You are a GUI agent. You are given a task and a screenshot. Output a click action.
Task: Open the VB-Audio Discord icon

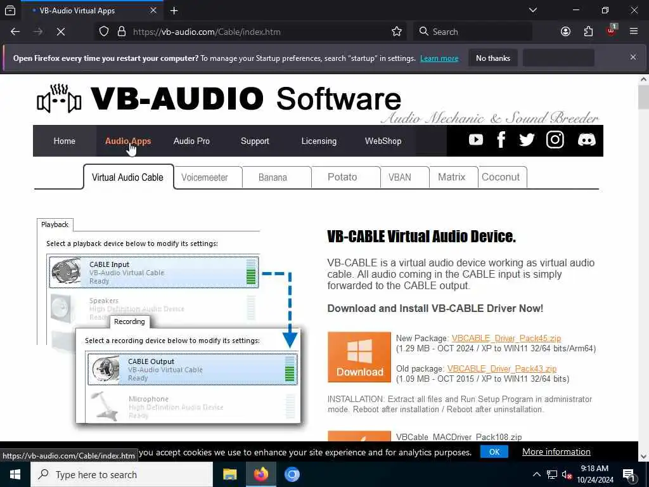pos(586,140)
